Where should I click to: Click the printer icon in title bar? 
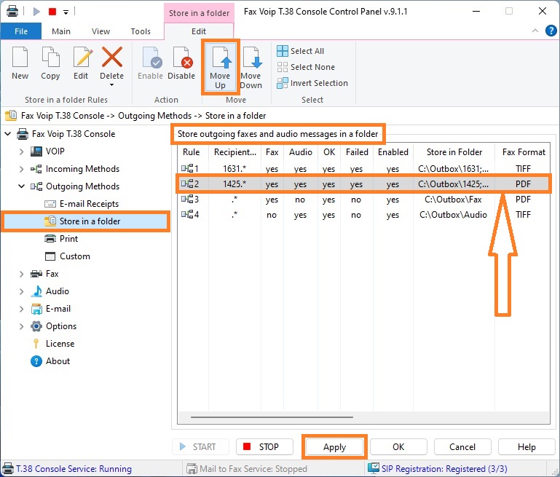[12, 12]
